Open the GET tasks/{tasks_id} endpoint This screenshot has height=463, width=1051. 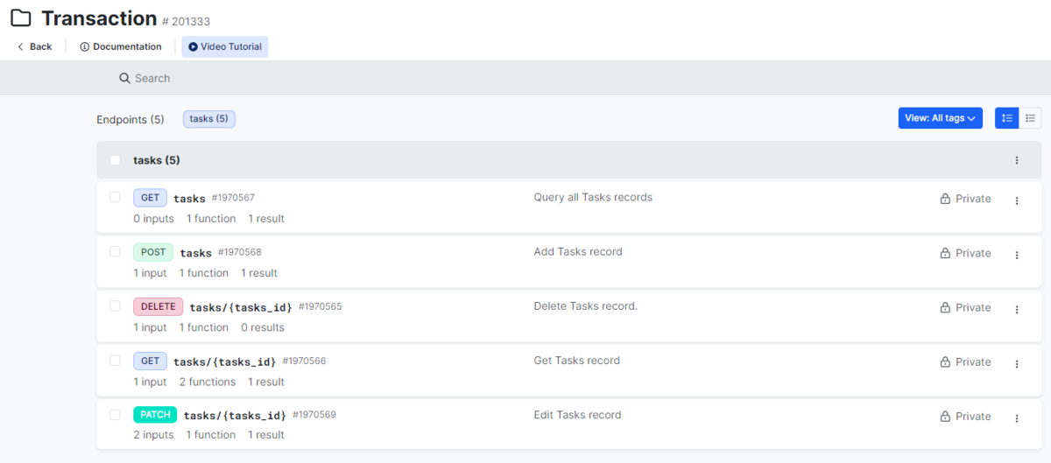(x=224, y=361)
